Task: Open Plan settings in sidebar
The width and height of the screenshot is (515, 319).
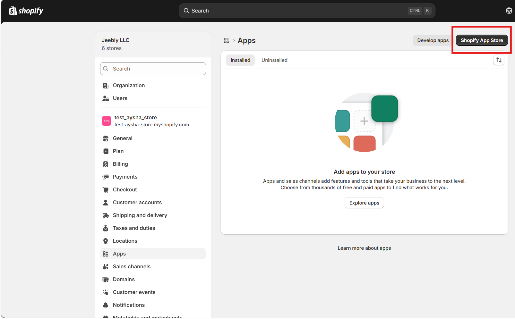Action: coord(153,151)
